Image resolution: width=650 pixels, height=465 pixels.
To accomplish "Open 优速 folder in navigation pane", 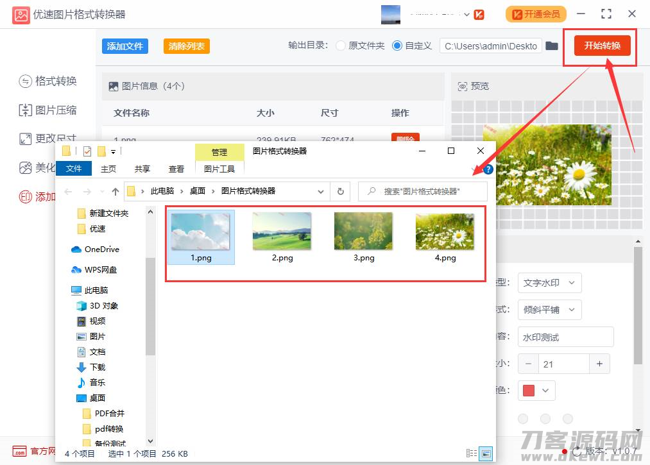I will click(92, 229).
